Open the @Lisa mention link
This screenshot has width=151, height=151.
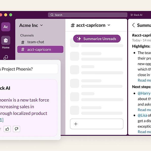pos(142,115)
